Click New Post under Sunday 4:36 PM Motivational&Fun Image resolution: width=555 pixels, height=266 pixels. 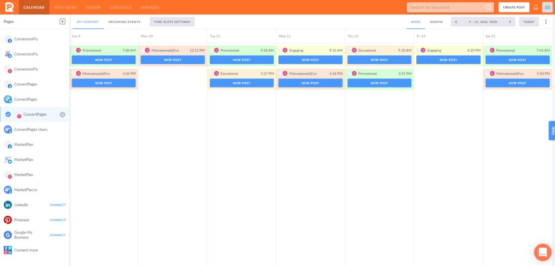[104, 83]
